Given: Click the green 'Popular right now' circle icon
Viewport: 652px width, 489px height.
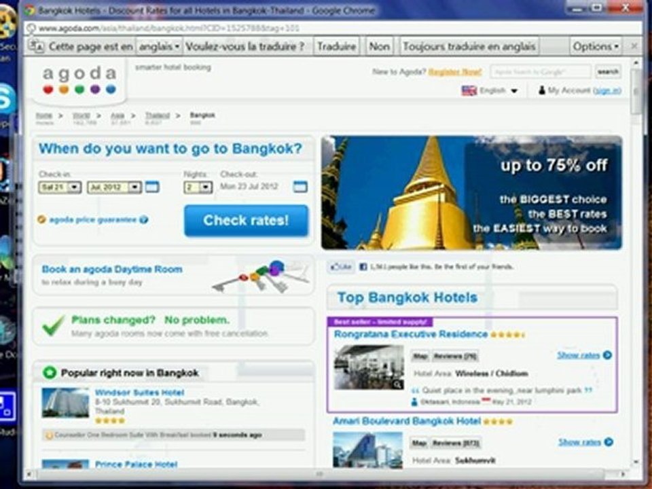Looking at the screenshot, I should (x=50, y=373).
